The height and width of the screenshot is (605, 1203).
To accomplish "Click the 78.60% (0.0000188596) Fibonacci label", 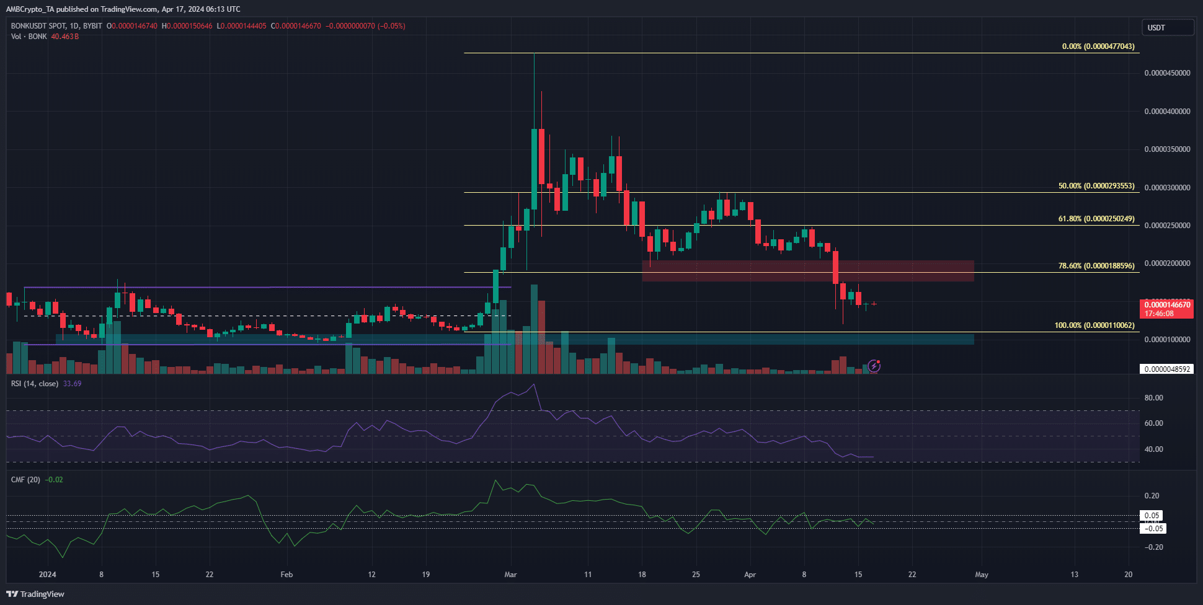I will tap(1096, 266).
